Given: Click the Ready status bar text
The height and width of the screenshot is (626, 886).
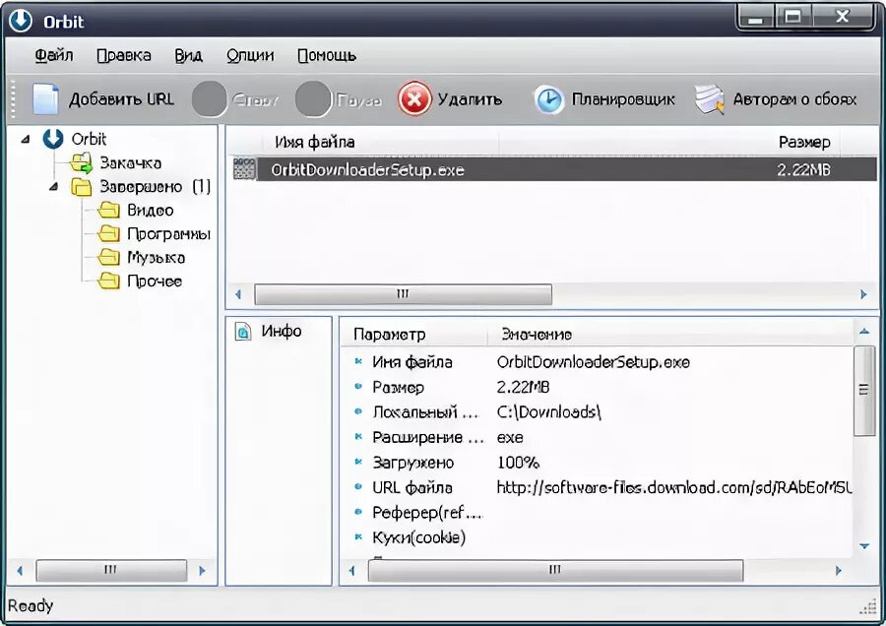Looking at the screenshot, I should (31, 605).
